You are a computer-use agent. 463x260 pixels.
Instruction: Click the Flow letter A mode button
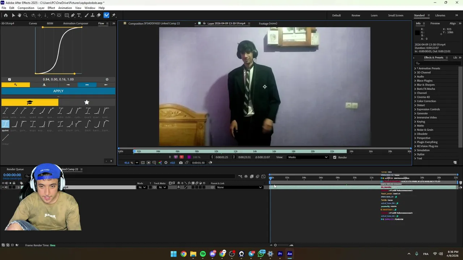click(44, 84)
